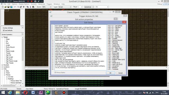Click the Redo arrow icon
The height and width of the screenshot is (95, 169).
pyautogui.click(x=18, y=7)
